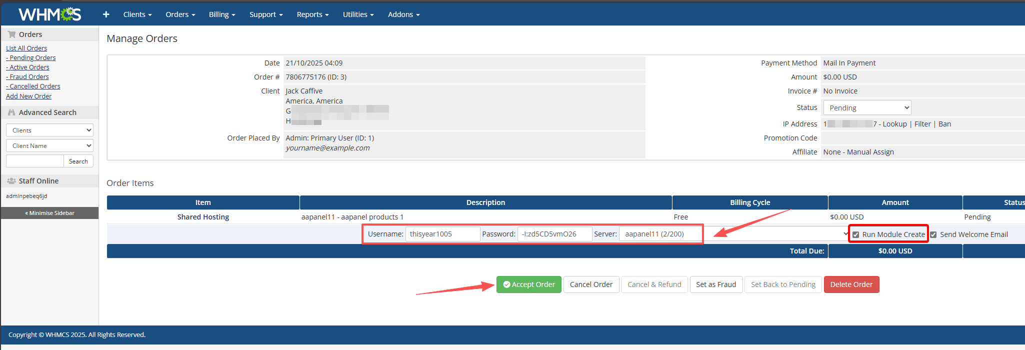Click the red Delete Order button
This screenshot has width=1025, height=350.
pyautogui.click(x=851, y=284)
